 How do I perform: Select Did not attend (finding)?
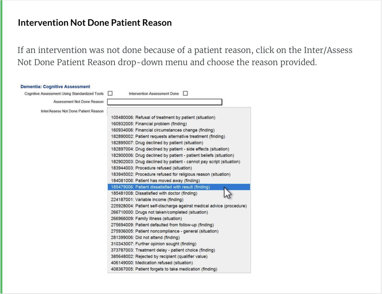coord(145,237)
